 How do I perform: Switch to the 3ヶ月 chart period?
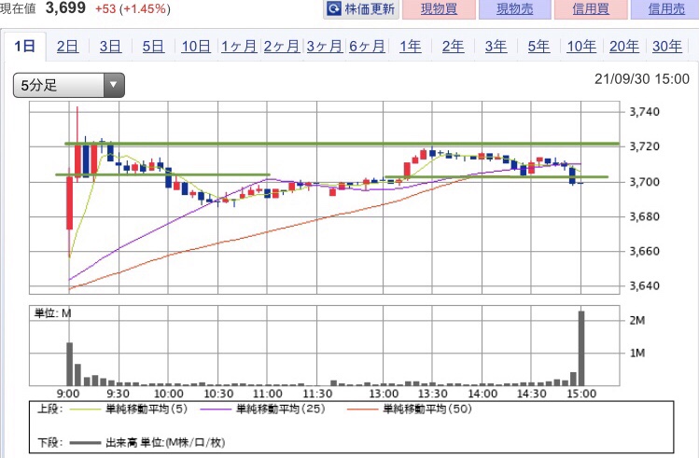pyautogui.click(x=325, y=47)
